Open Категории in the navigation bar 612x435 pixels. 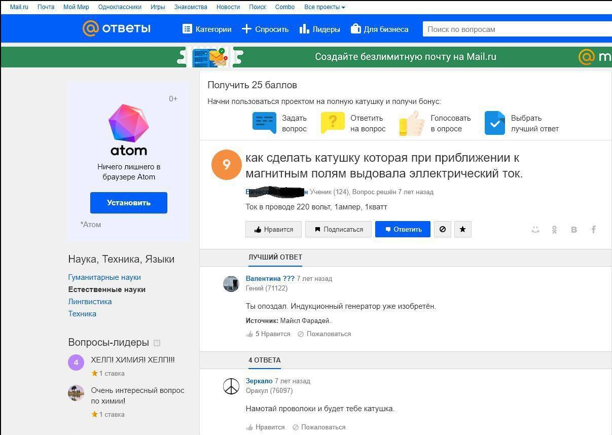[207, 29]
